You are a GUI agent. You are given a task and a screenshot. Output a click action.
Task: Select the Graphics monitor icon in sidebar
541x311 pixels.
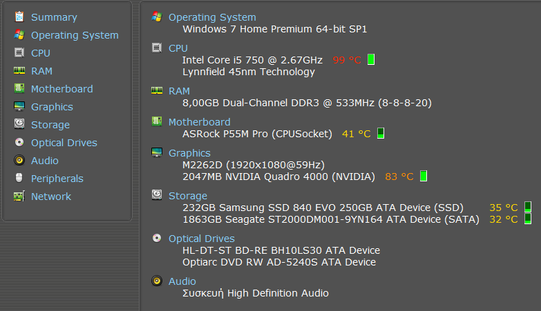(x=19, y=106)
